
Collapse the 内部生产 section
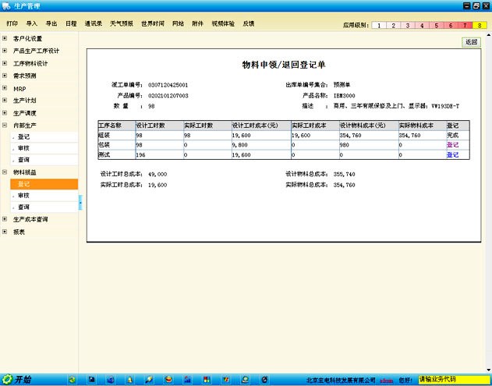(x=5, y=125)
